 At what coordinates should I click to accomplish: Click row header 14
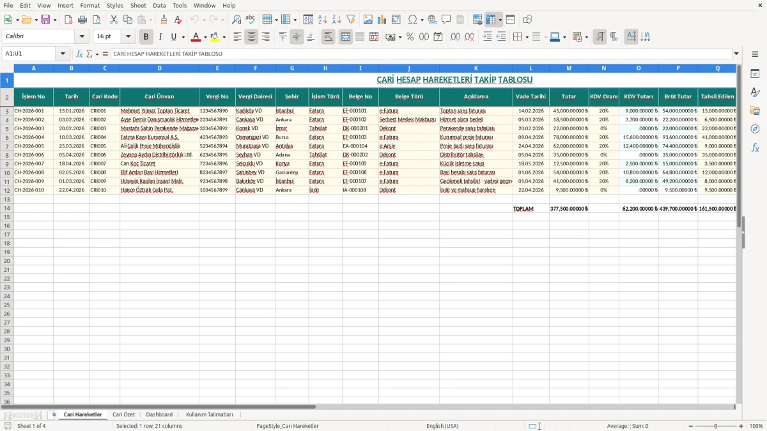point(7,209)
